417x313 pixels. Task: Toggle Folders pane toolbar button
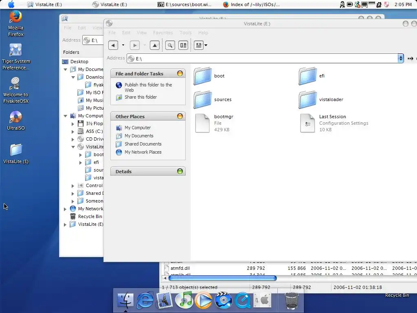(183, 45)
